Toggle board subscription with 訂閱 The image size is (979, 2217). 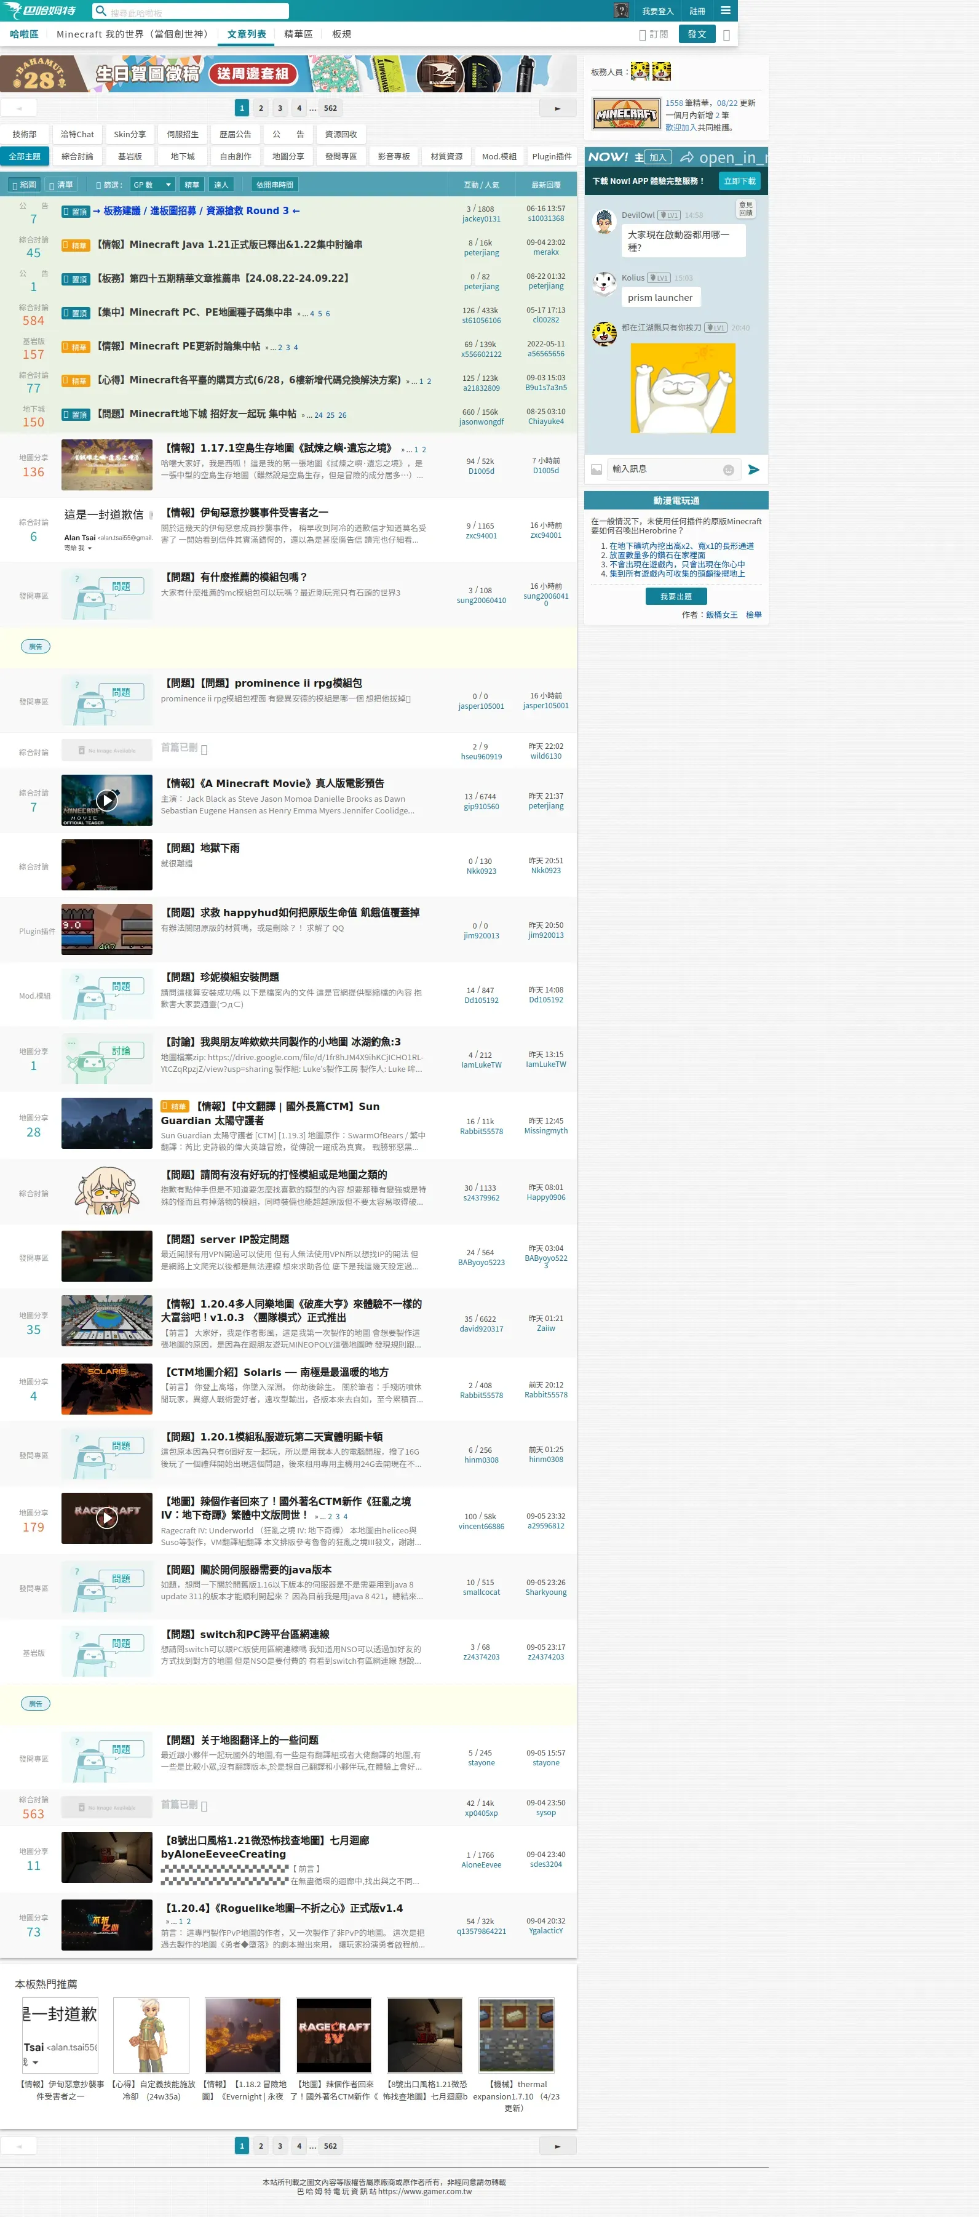[x=654, y=34]
